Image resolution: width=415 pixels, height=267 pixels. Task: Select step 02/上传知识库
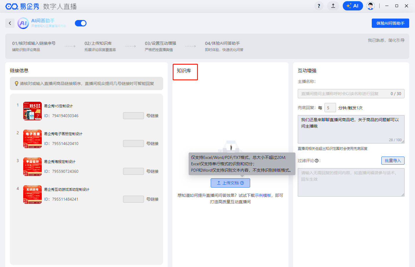tap(100, 46)
